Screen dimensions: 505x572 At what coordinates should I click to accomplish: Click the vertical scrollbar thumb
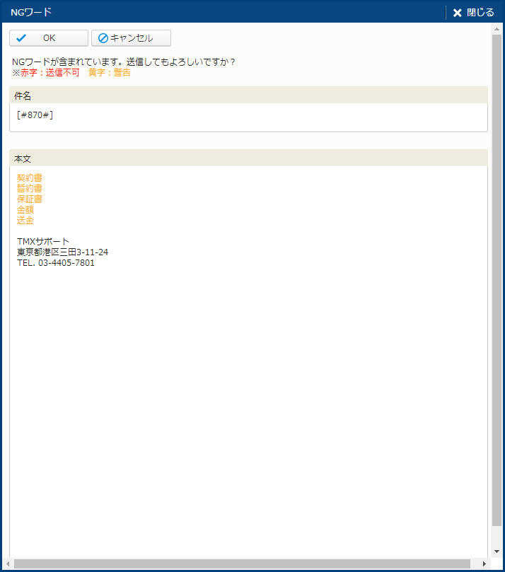[x=497, y=283]
